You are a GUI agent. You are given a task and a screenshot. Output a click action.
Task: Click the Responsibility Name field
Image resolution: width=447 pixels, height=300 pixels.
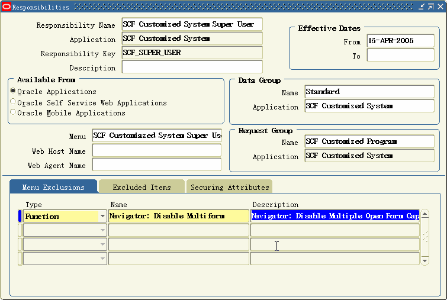(192, 24)
